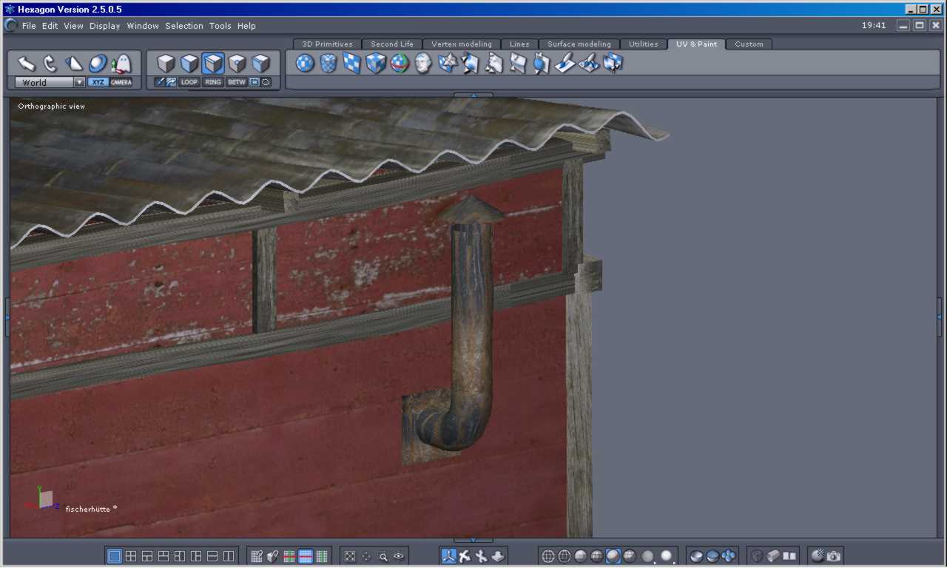947x568 pixels.
Task: Open the Tools menu
Action: (220, 26)
